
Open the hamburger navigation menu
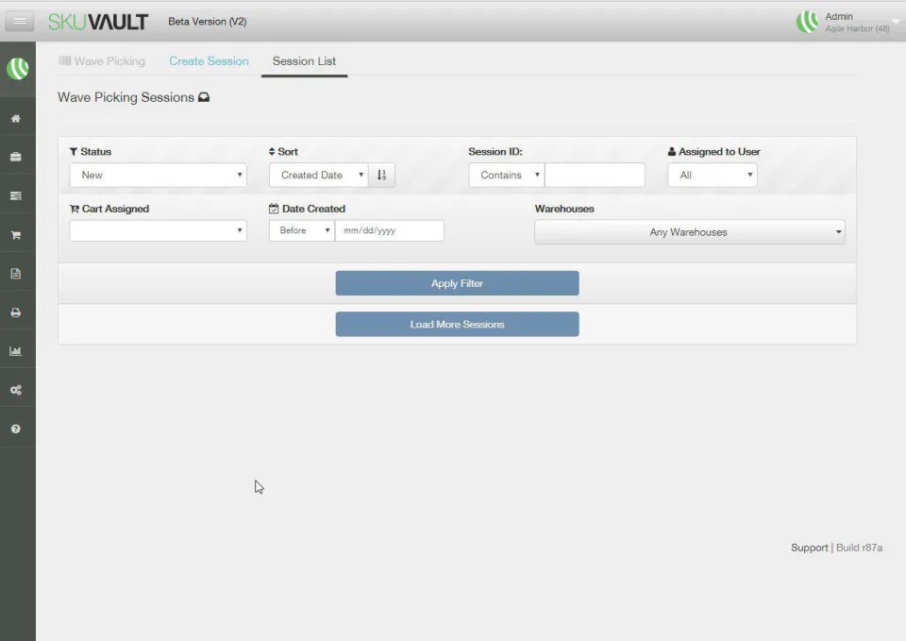[x=18, y=21]
